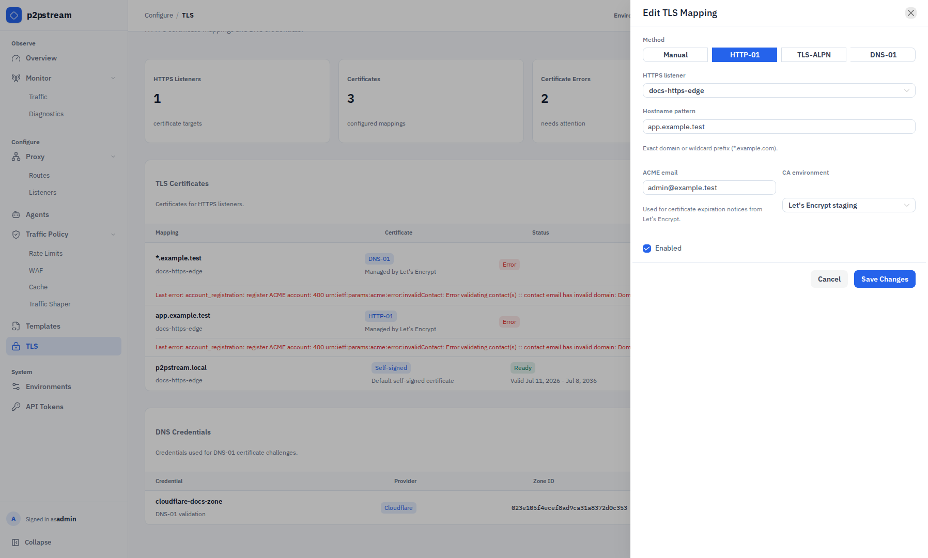Click the Traffic Policy shield icon
This screenshot has height=558, width=928.
click(16, 234)
